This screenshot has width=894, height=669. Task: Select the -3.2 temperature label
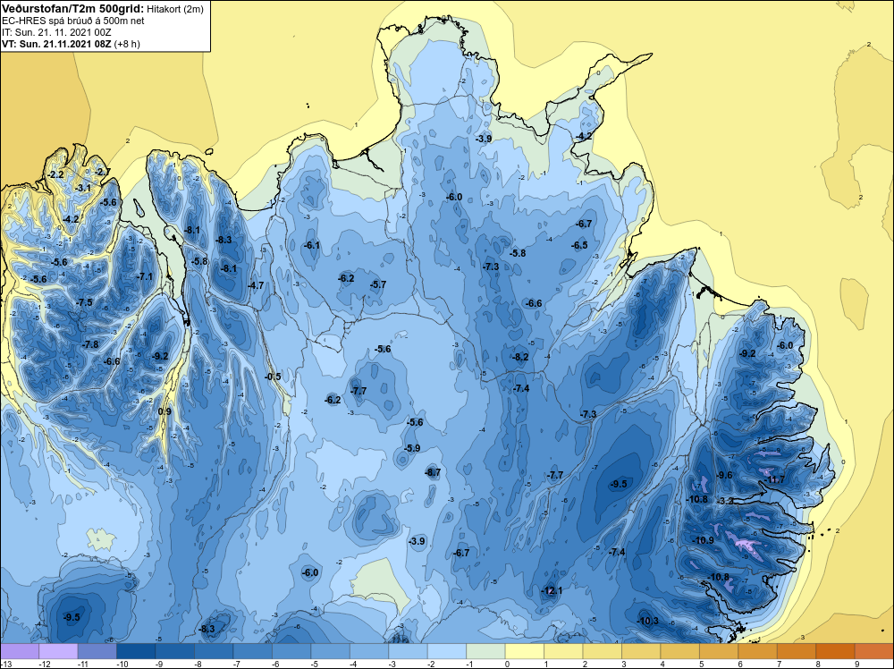click(725, 501)
